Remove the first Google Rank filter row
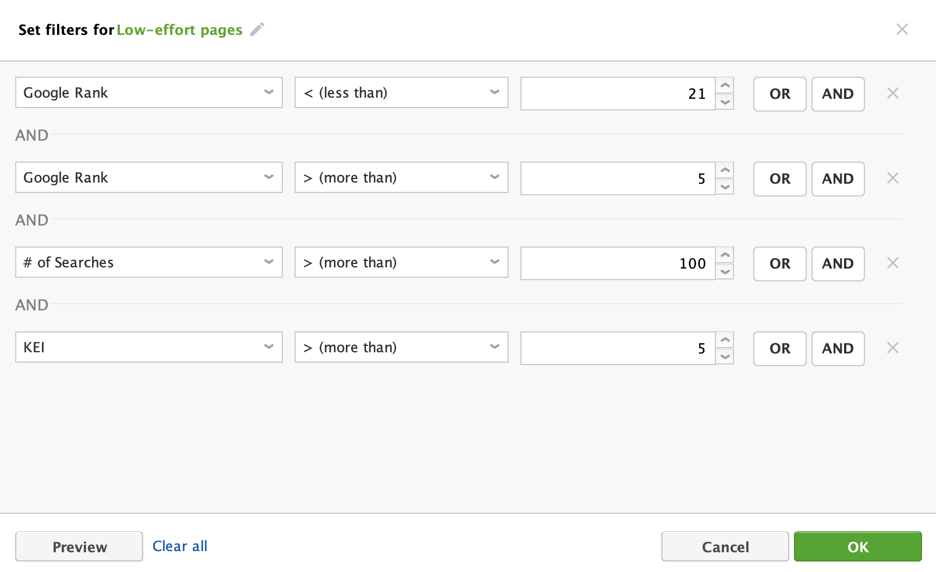This screenshot has width=936, height=572. pyautogui.click(x=893, y=93)
